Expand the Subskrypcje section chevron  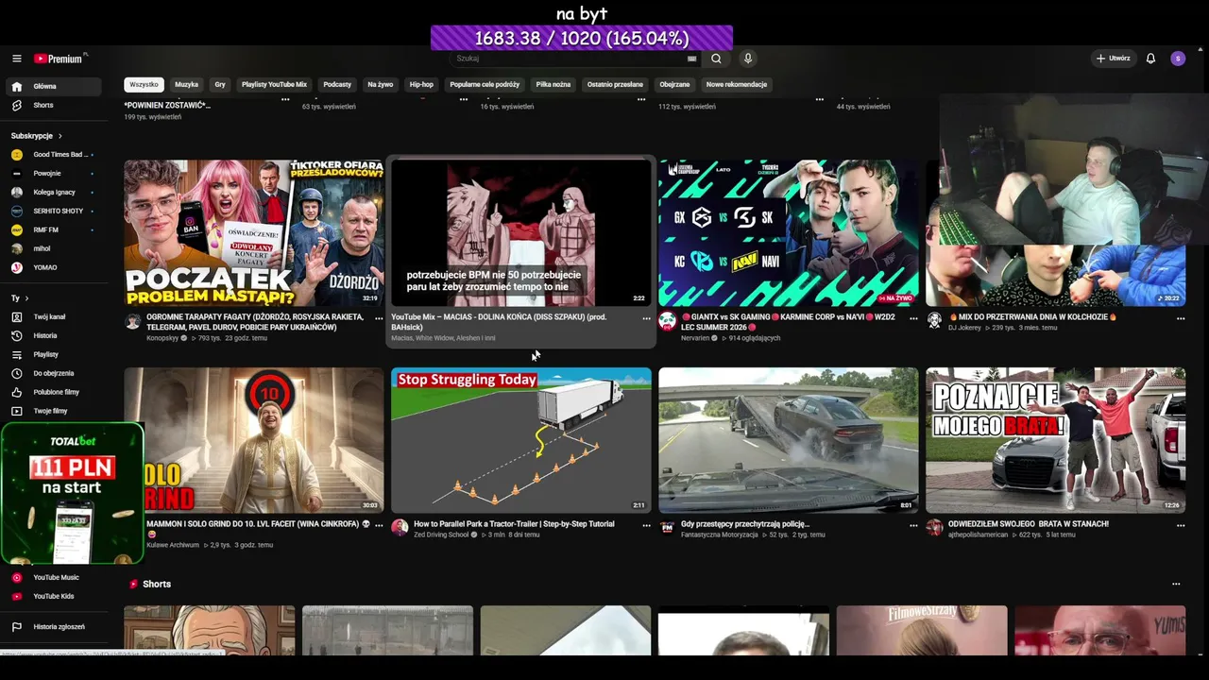coord(60,136)
